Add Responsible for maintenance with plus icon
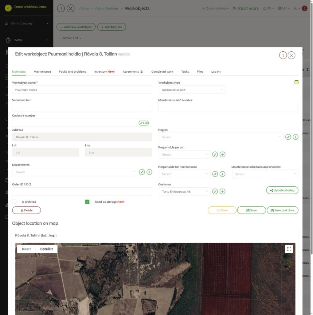Viewport: 313px width, 315px height. click(222, 174)
